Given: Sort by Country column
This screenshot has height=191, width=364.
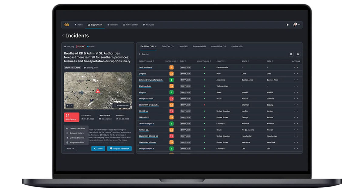Looking at the screenshot, I should tap(221, 61).
